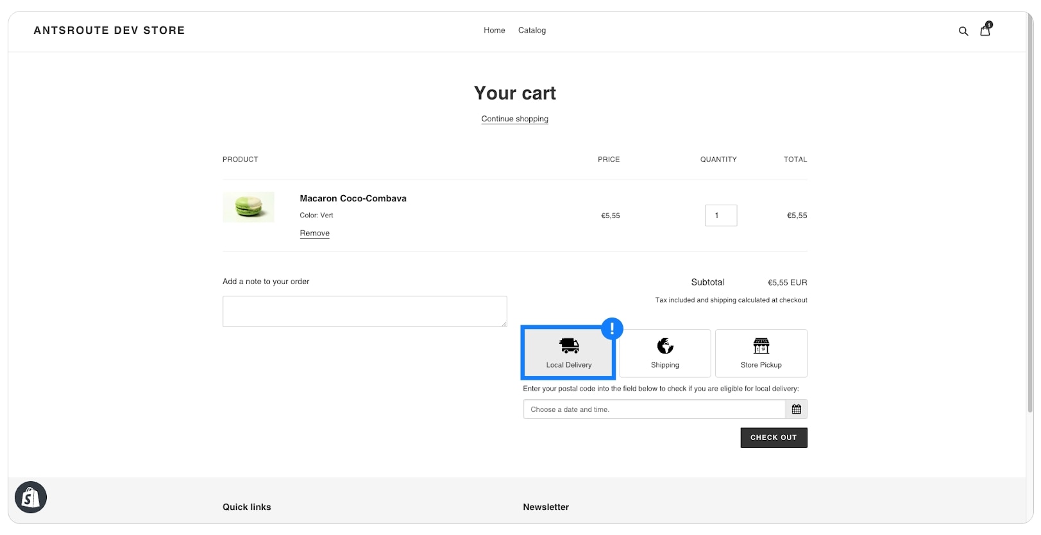Screen dimensions: 1041x535
Task: Click the calendar icon beside date field
Action: click(x=796, y=409)
